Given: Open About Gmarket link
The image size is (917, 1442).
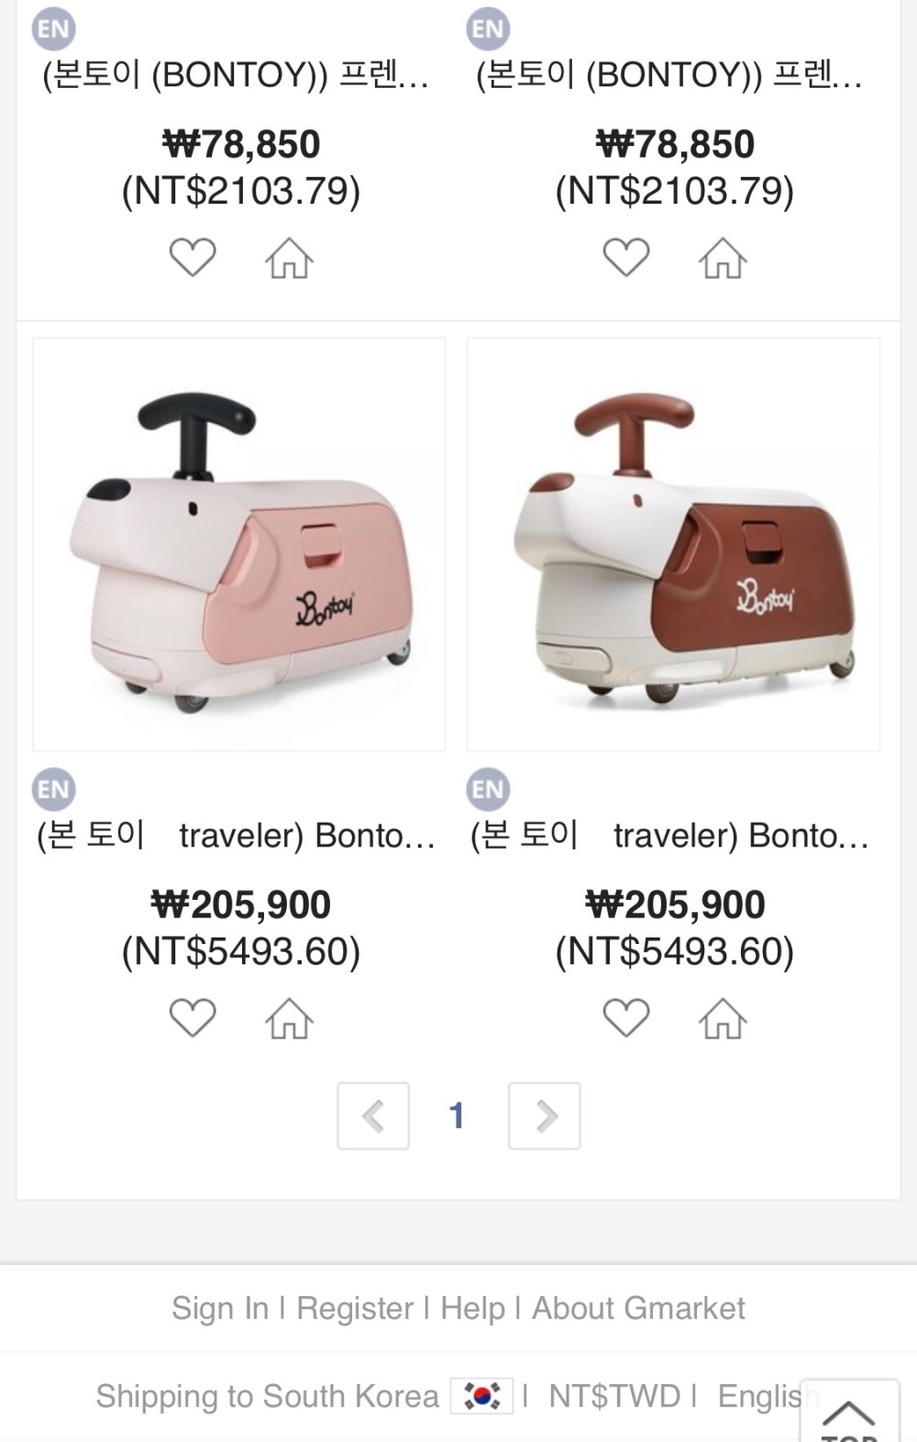Looking at the screenshot, I should (638, 1308).
